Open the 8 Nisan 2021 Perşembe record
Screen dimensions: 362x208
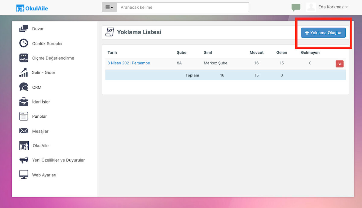(129, 63)
